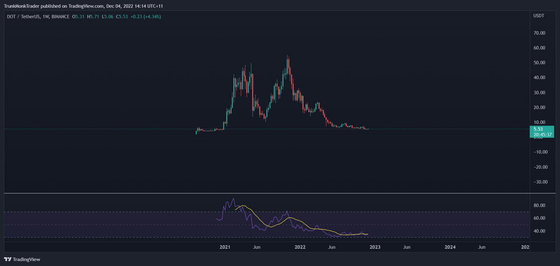Viewport: 560px width, 266px height.
Task: Click the 20:45:37 bar countdown timer
Action: coord(542,135)
